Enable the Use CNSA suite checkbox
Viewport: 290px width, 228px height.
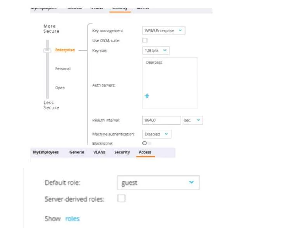(145, 40)
